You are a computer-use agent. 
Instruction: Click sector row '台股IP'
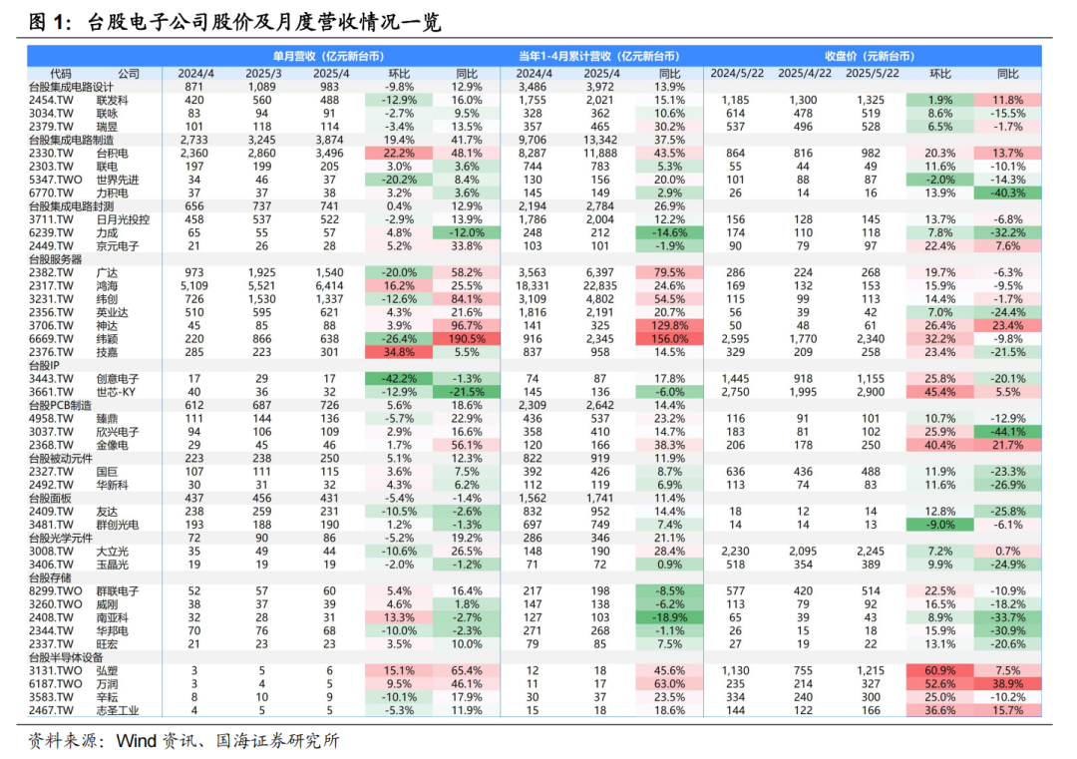535,365
